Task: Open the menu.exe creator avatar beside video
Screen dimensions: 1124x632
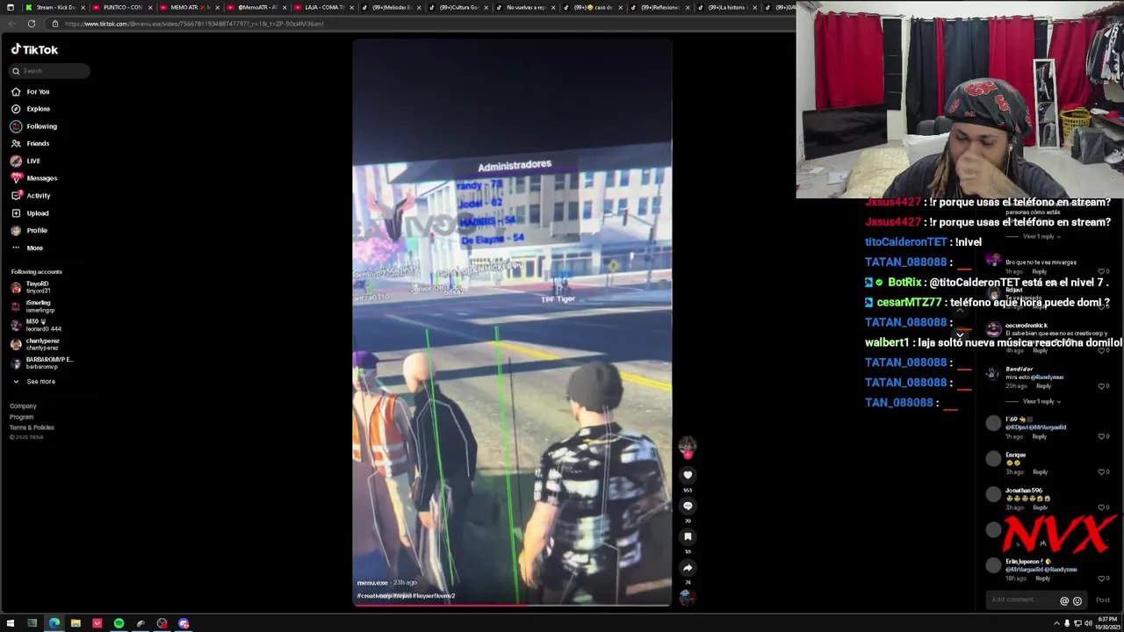Action: (688, 447)
